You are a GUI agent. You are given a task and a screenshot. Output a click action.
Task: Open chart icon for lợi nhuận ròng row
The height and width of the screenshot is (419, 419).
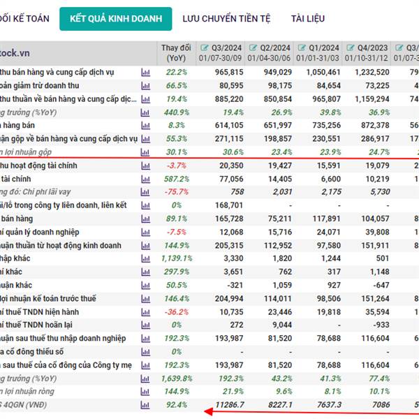tap(145, 392)
